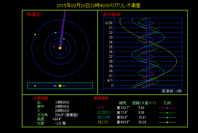Screen dimensions: 198x133
Task: Click Ganymede's cyan legend marker
Action: click(167, 117)
